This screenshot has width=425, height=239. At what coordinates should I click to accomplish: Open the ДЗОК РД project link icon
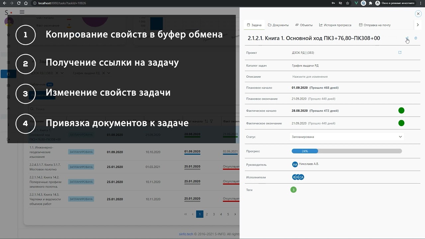(400, 52)
